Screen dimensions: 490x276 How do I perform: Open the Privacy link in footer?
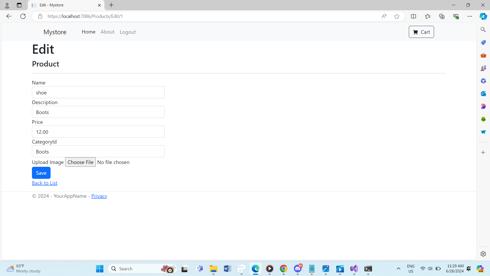(99, 196)
